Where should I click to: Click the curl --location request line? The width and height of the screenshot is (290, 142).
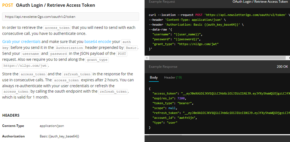tap(219, 15)
